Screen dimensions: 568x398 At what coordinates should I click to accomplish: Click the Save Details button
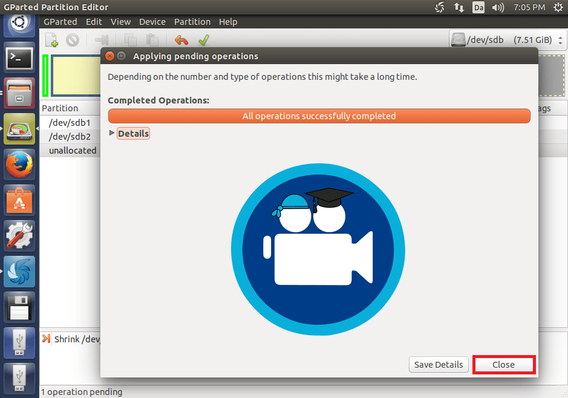[439, 365]
